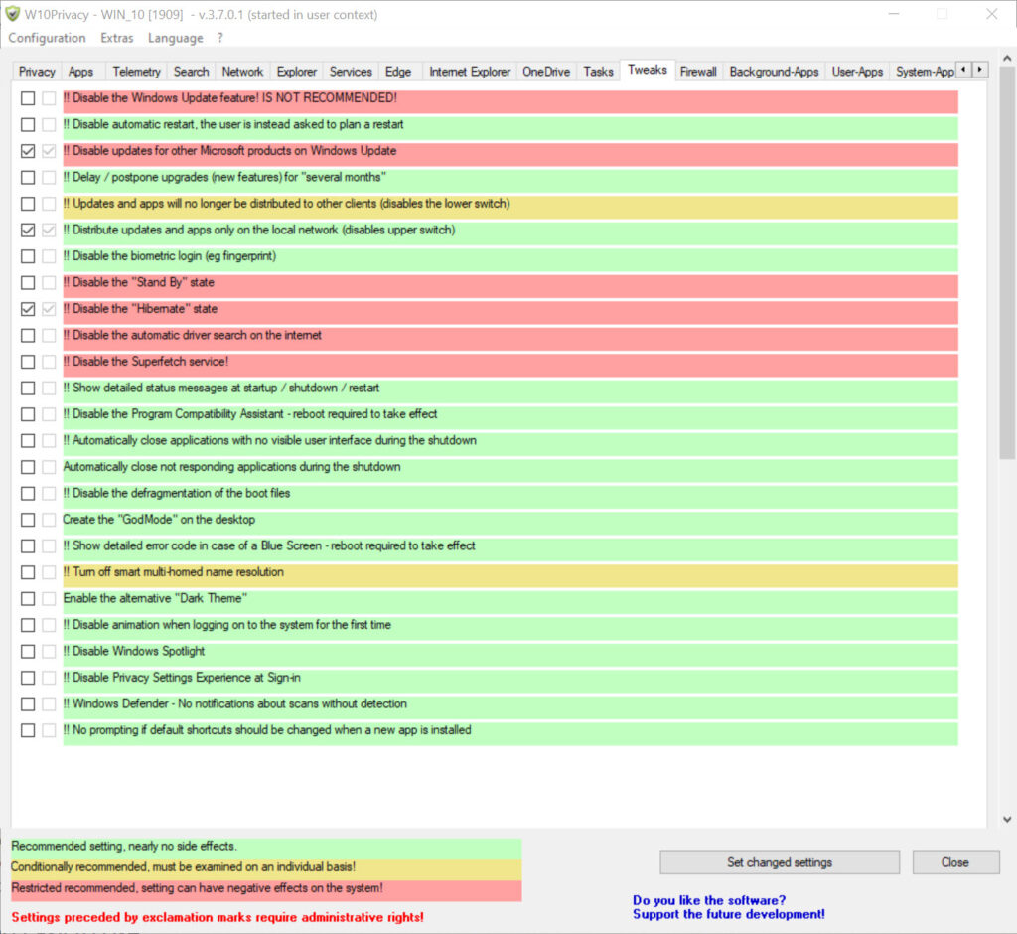Switch to the Tasks tab

pyautogui.click(x=598, y=72)
